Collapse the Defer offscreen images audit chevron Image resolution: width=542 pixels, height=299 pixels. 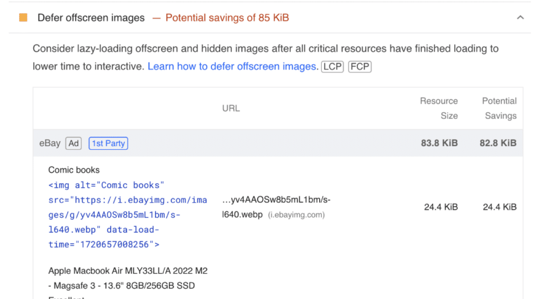click(x=520, y=17)
